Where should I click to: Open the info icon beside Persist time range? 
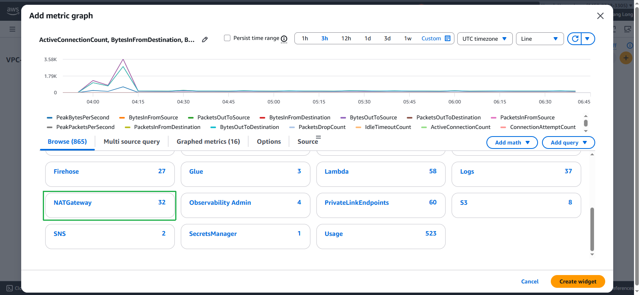coord(284,39)
